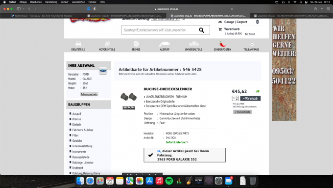Image resolution: width=333 pixels, height=188 pixels.
Task: Open the Darstellung menu
Action: (x=51, y=2)
